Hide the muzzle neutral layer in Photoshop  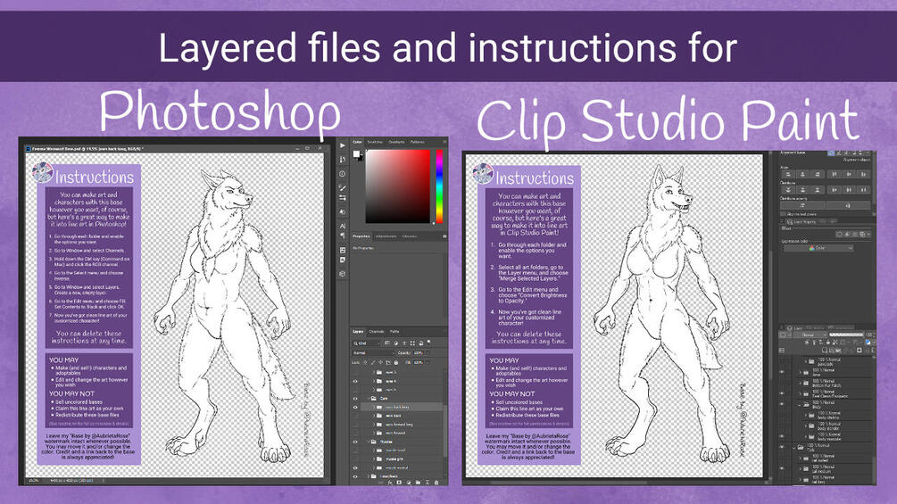pyautogui.click(x=355, y=467)
